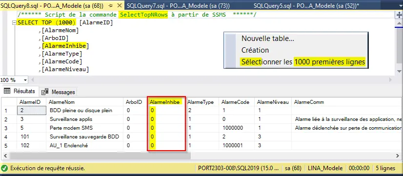Select row header 3 in results

coord(9,128)
